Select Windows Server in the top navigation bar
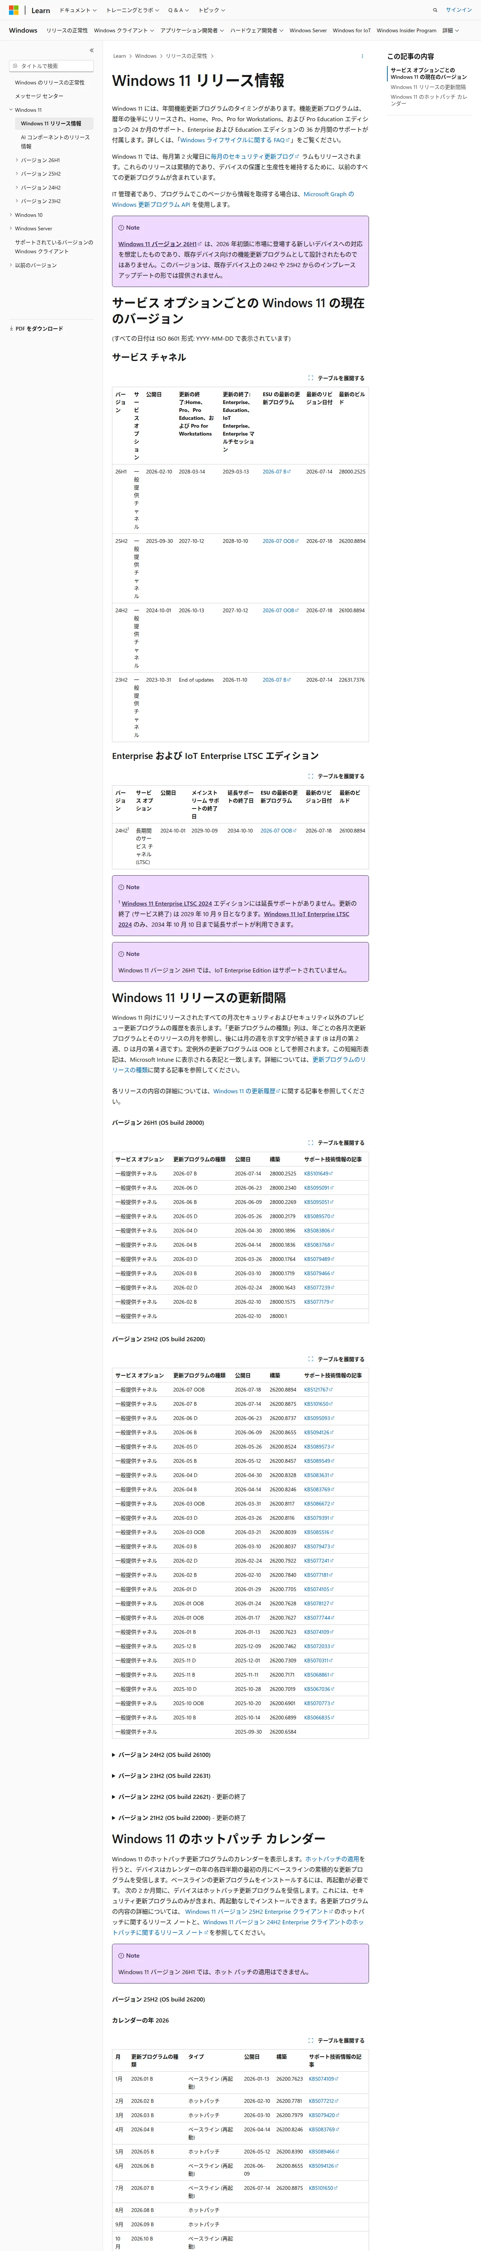The width and height of the screenshot is (481, 2251). (308, 31)
